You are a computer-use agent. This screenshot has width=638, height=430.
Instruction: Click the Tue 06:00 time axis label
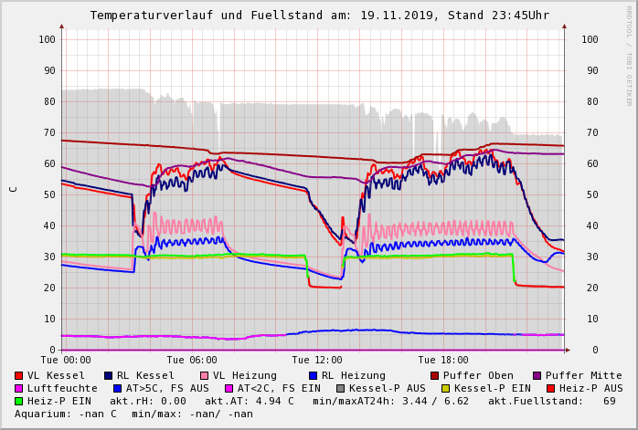coord(191,361)
